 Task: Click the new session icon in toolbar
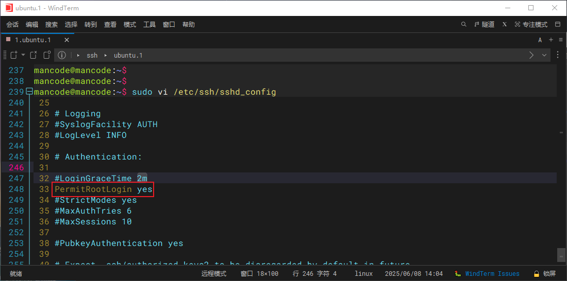(x=14, y=55)
